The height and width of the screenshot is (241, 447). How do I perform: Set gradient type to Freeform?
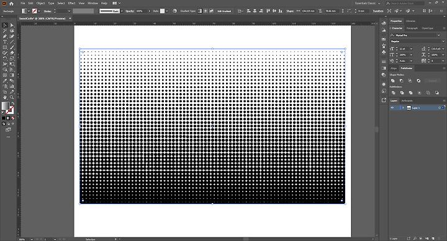(212, 11)
